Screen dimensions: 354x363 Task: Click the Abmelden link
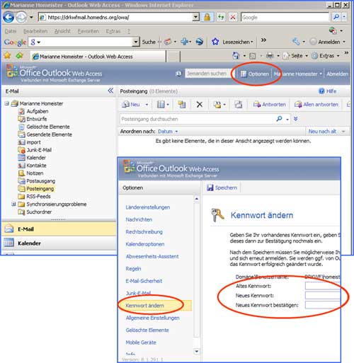pyautogui.click(x=337, y=74)
